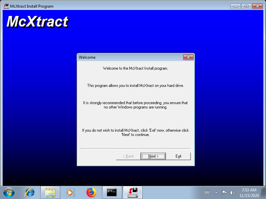Open the Action Center flag icon
The width and height of the screenshot is (266, 199).
[x=224, y=193]
